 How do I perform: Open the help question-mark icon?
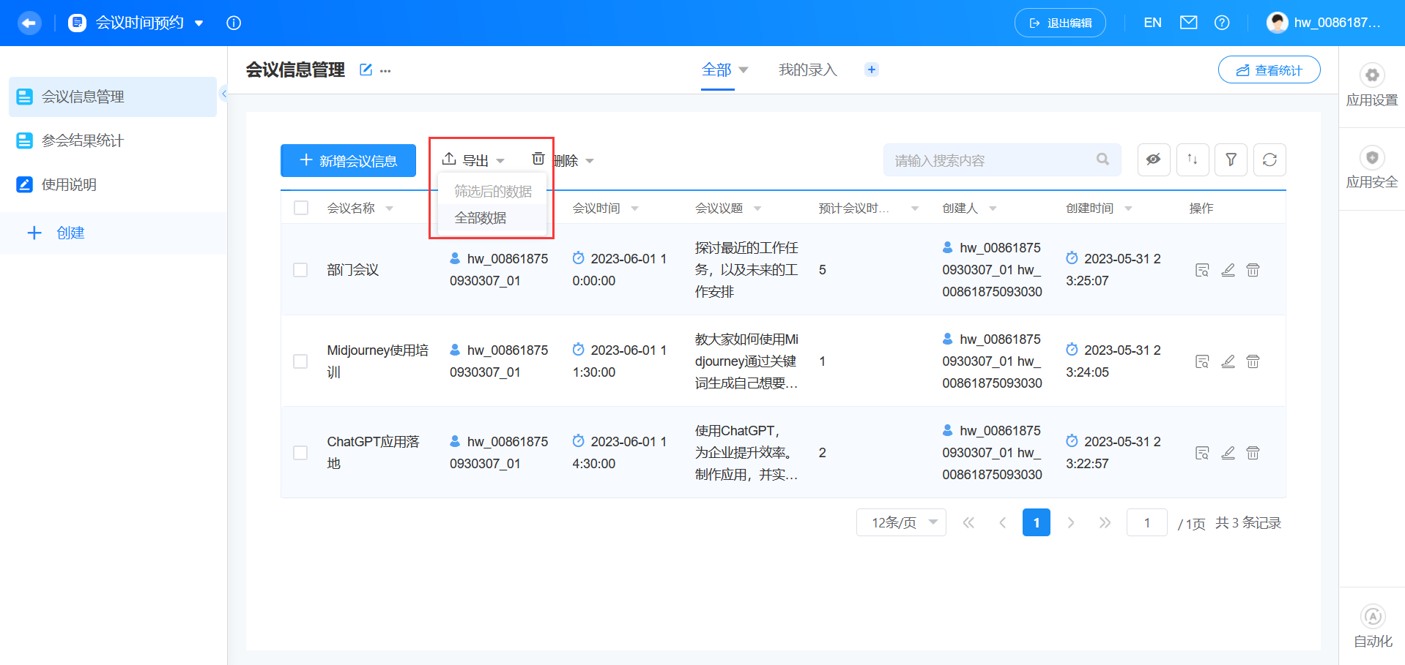[1221, 23]
